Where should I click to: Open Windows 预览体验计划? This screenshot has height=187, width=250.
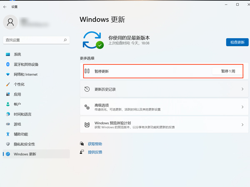point(164,125)
